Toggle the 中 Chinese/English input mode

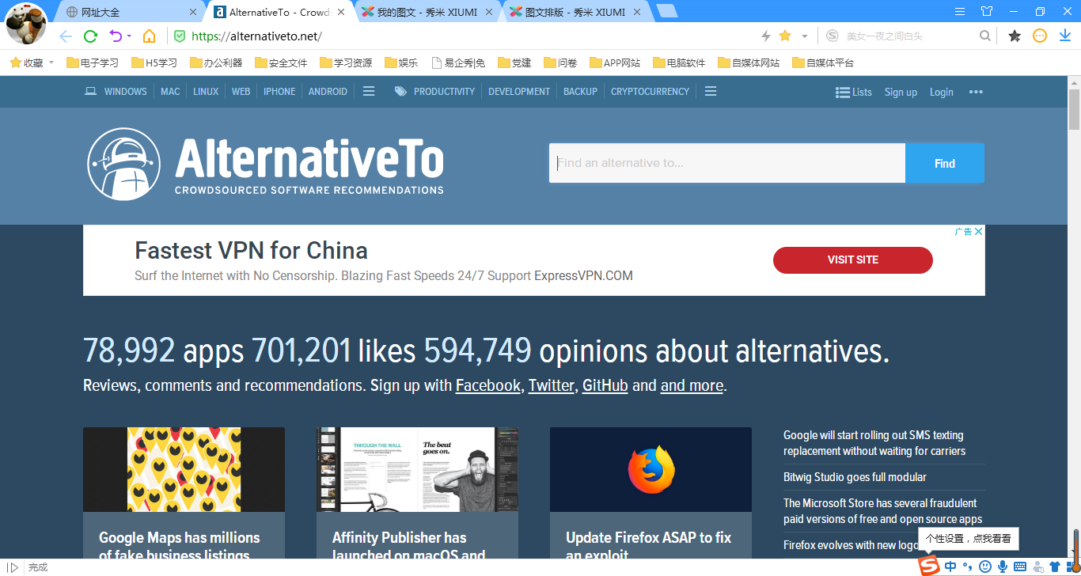pos(950,567)
